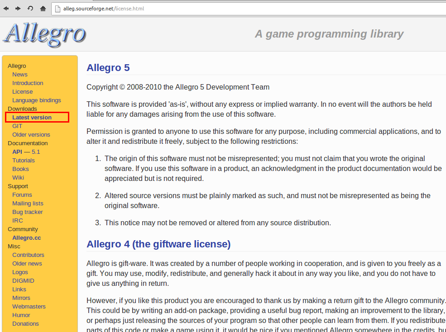The height and width of the screenshot is (332, 446).
Task: Click the 'A game programming library' tagline
Action: coord(329,34)
